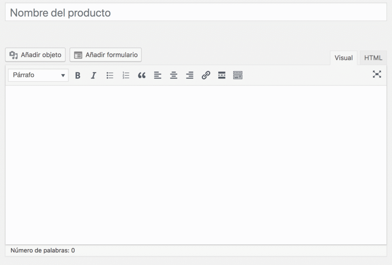Screen dimensions: 392x265
Task: Toggle the extra toolbar row
Action: point(238,75)
